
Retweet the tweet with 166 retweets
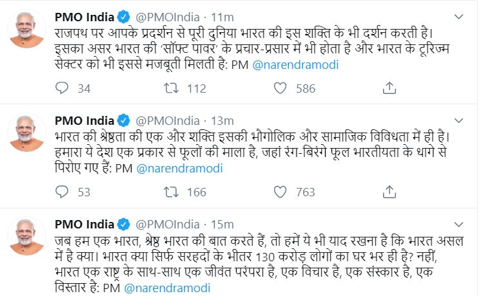tap(171, 192)
